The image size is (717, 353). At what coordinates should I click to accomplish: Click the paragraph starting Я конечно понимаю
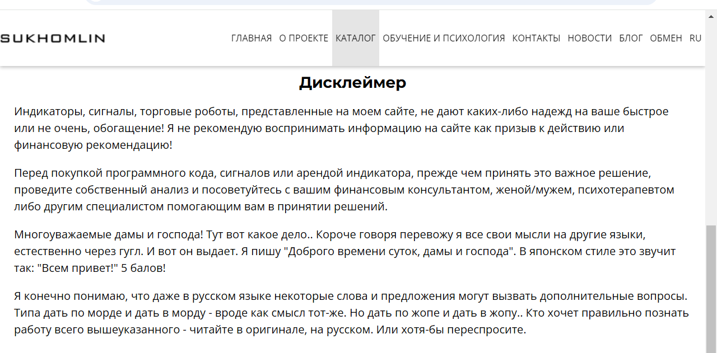pos(351,313)
